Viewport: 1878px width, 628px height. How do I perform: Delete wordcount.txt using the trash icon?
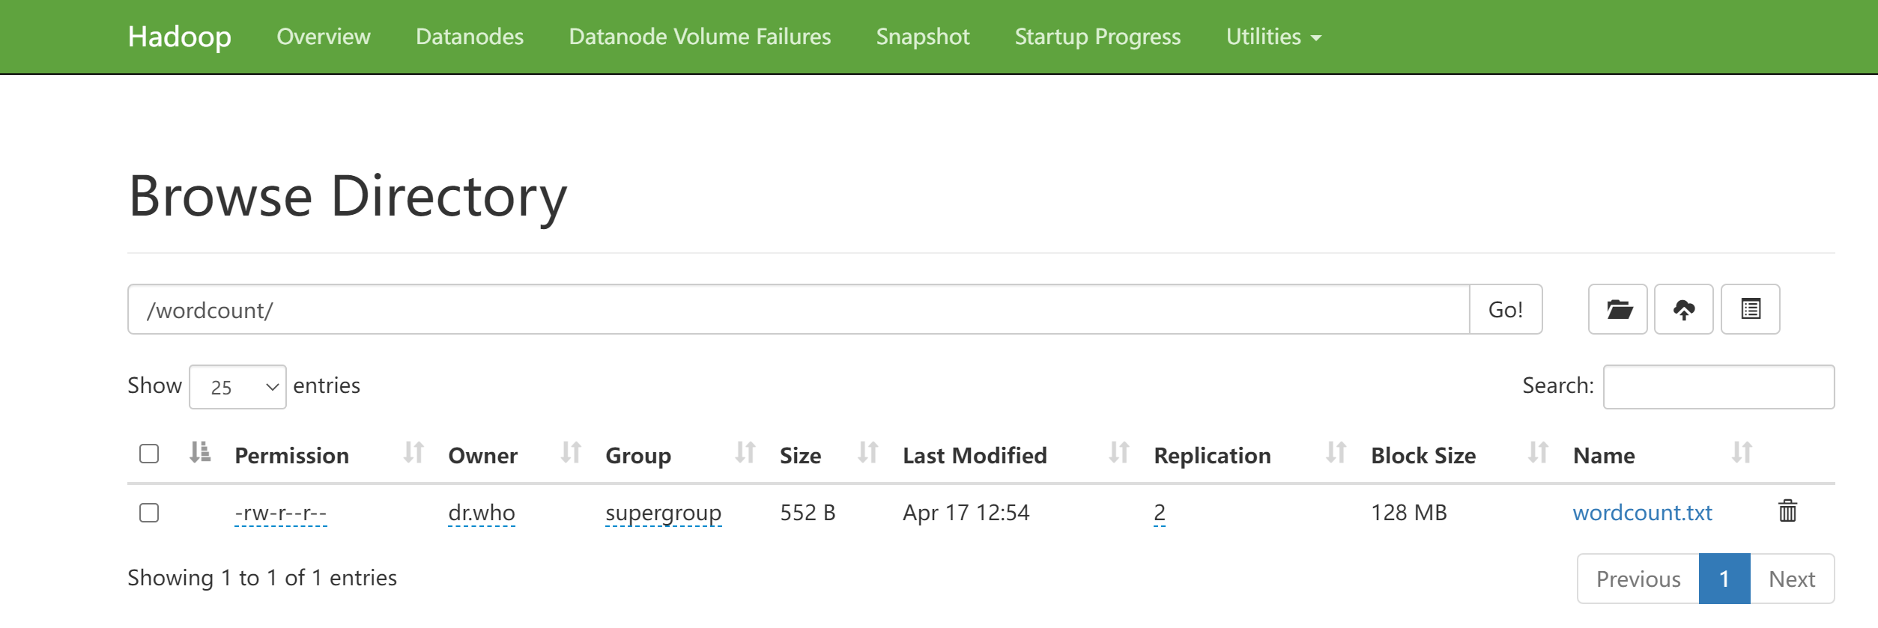pyautogui.click(x=1787, y=511)
